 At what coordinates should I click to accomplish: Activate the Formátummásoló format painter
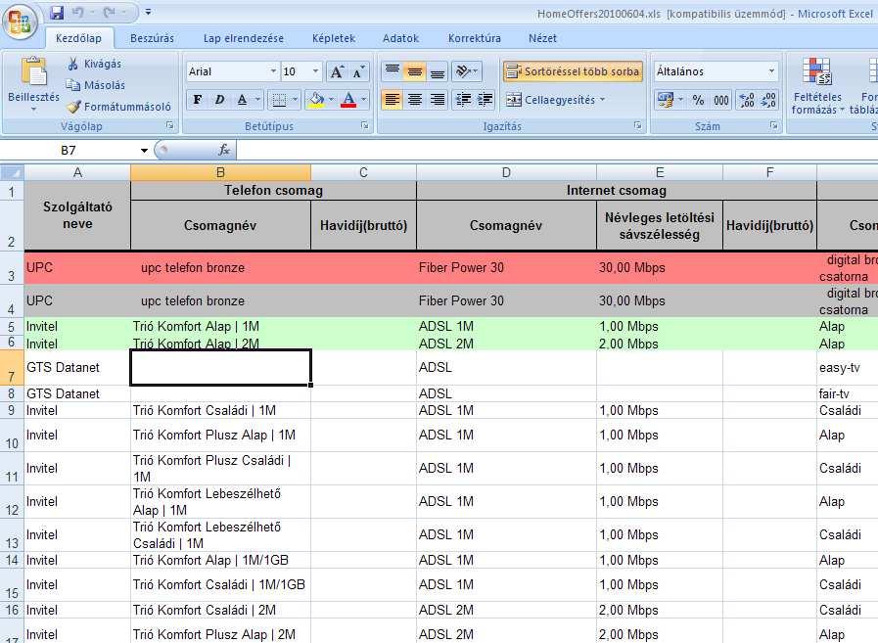pos(118,107)
